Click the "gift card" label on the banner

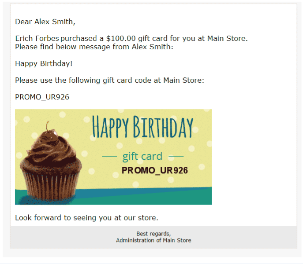[x=142, y=156]
